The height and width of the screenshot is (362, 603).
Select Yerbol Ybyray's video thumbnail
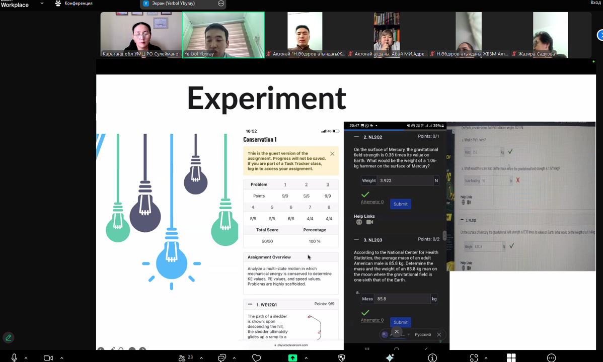(x=223, y=35)
